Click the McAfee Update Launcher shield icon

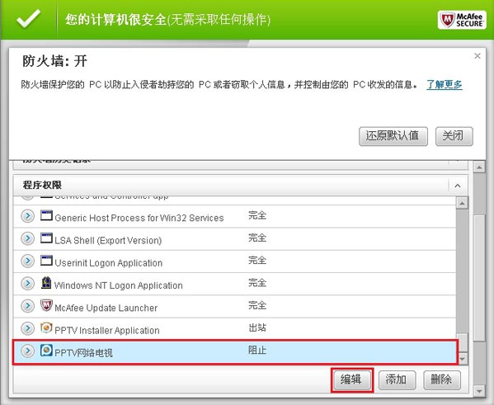[46, 305]
